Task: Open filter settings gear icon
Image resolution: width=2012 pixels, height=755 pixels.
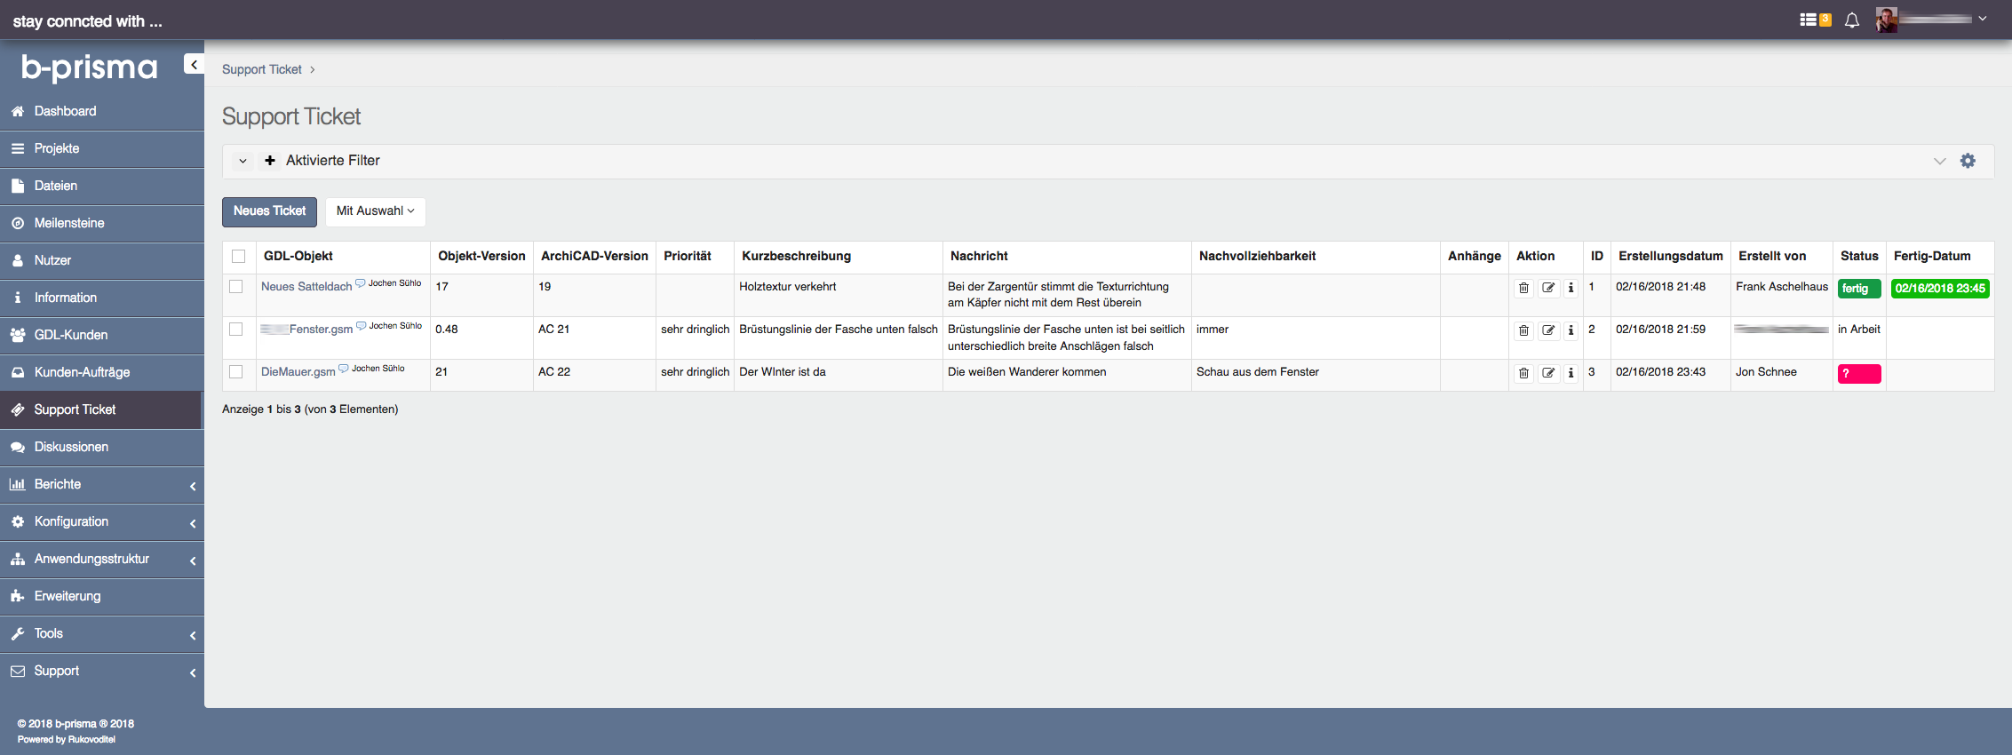Action: click(x=1968, y=161)
